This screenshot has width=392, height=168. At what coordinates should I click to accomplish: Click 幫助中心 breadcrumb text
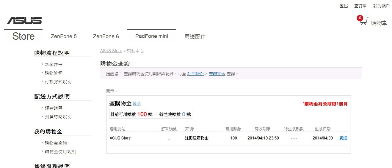click(x=135, y=51)
